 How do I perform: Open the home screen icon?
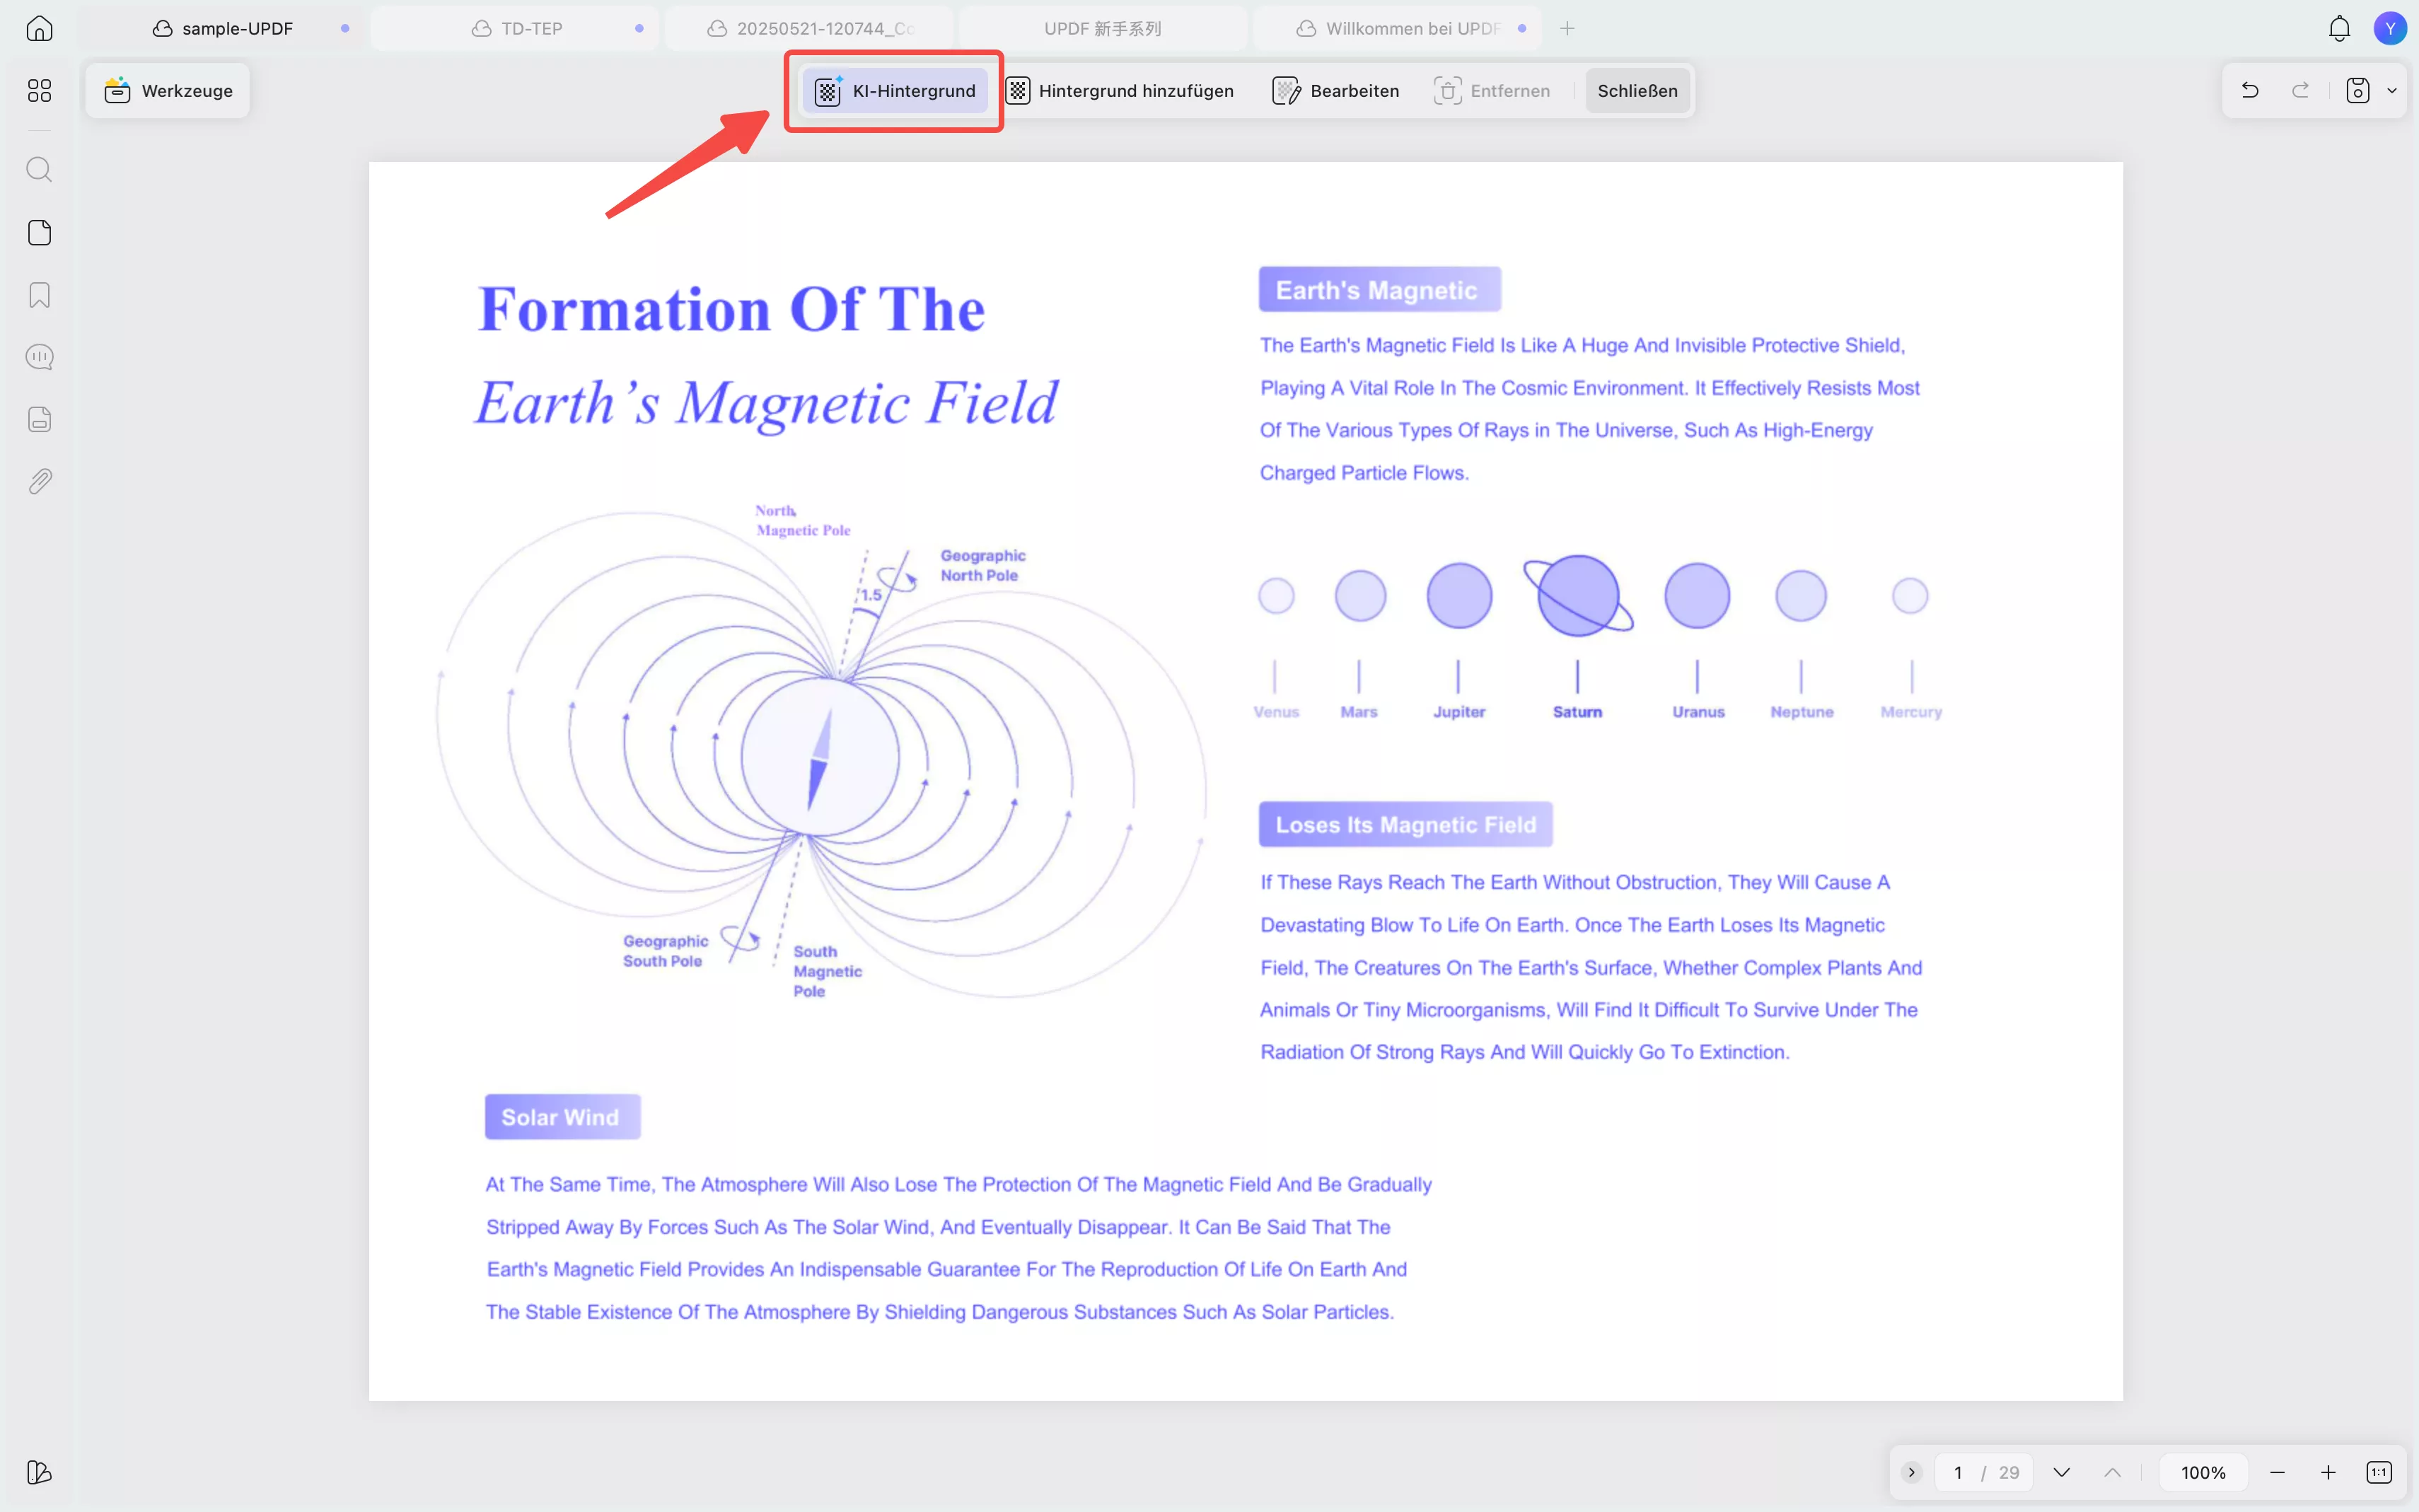point(39,28)
